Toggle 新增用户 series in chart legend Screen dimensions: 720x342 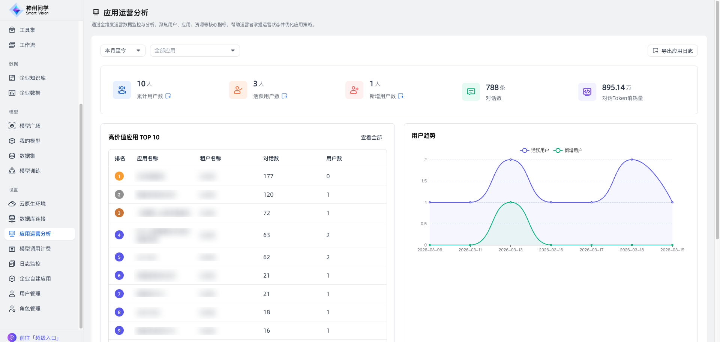click(568, 150)
